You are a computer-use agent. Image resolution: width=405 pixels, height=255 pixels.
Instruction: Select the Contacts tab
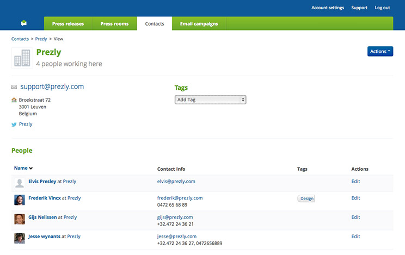155,23
